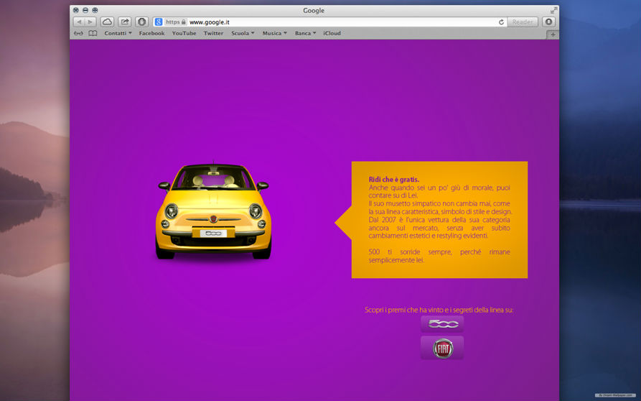The image size is (641, 401).
Task: Expand the Musica bookmarks folder
Action: point(274,33)
